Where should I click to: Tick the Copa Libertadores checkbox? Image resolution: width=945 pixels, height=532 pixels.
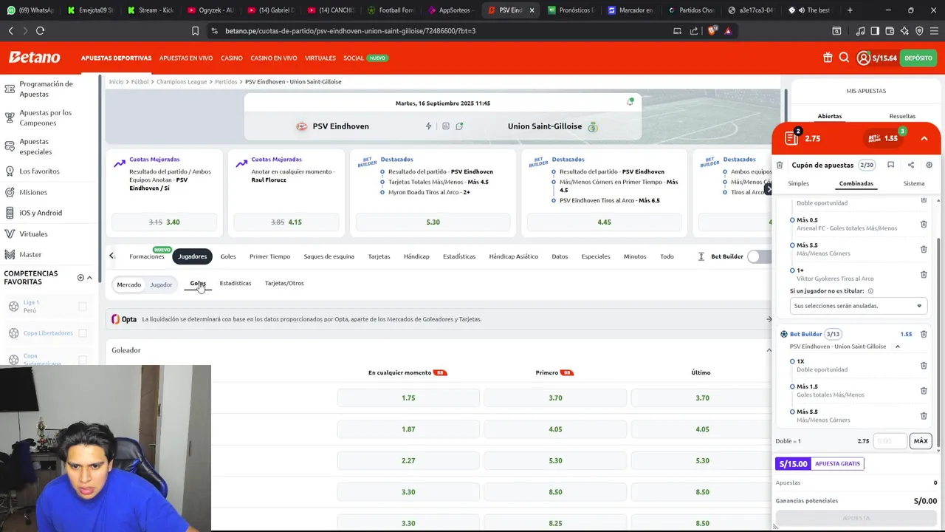[83, 333]
